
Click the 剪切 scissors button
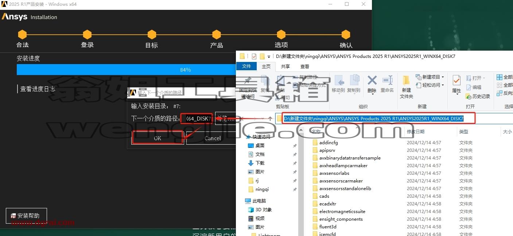point(283,97)
